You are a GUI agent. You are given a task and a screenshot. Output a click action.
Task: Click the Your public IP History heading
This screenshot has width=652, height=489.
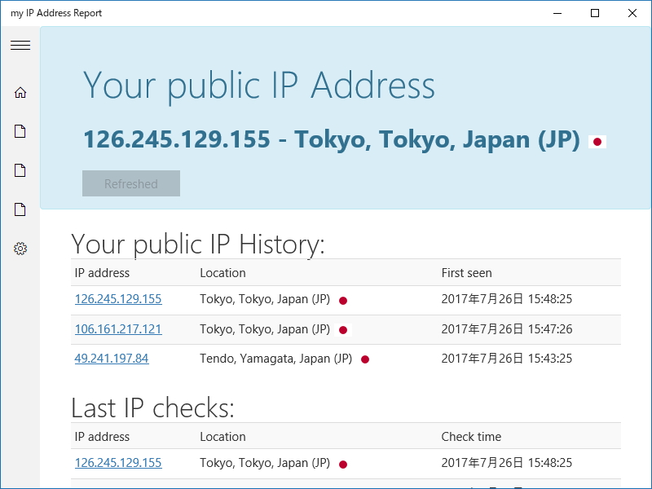(199, 244)
